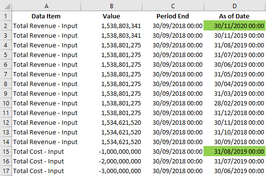Select row 2 header
This screenshot has height=176, width=266.
pyautogui.click(x=6, y=26)
